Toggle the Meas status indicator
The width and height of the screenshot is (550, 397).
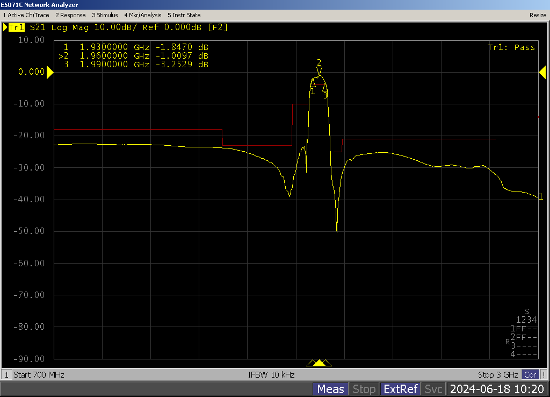(x=330, y=389)
